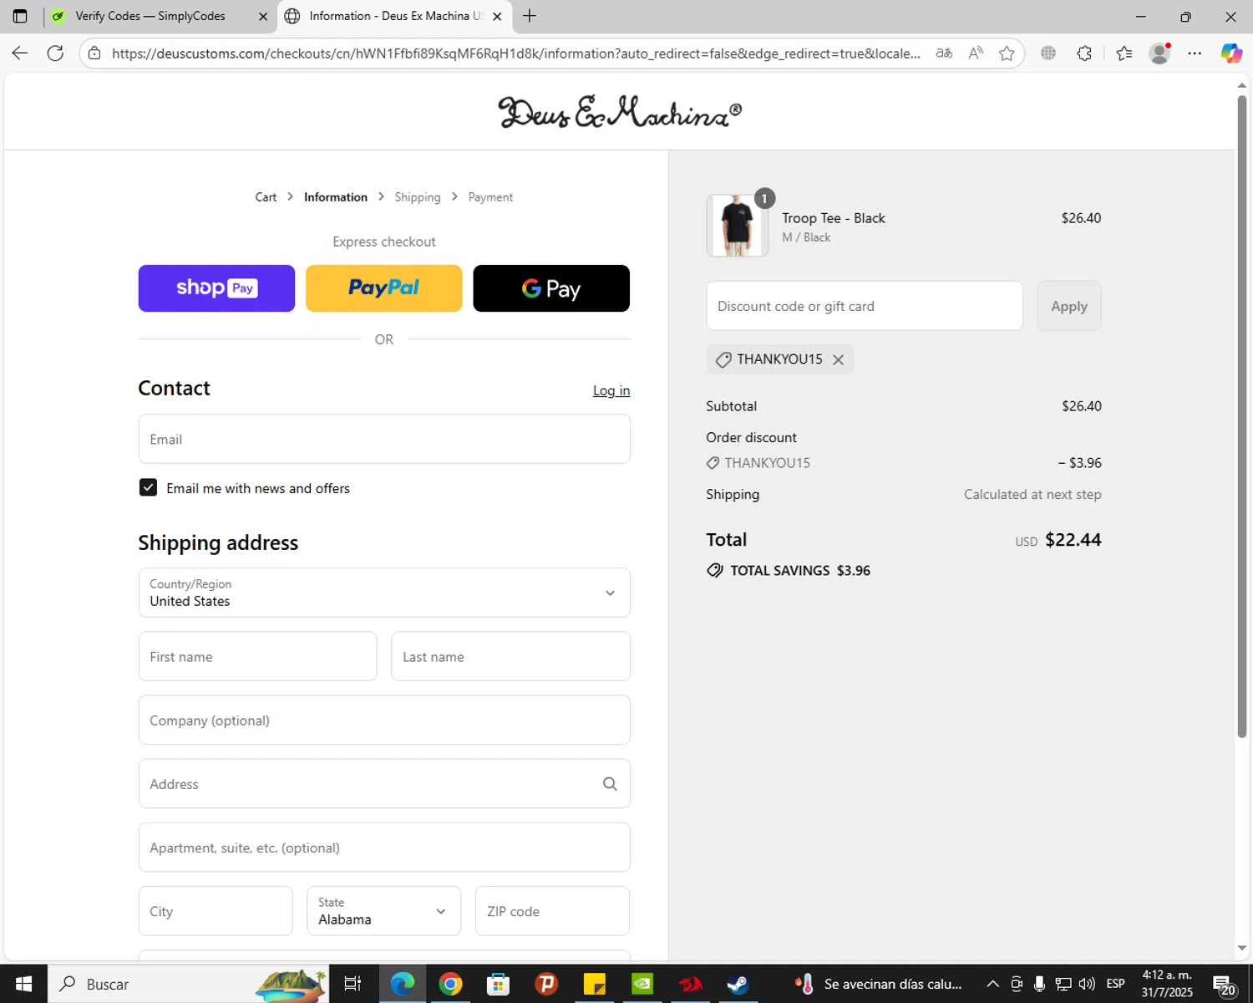Click the browser back arrow
The width and height of the screenshot is (1253, 1003).
(20, 53)
